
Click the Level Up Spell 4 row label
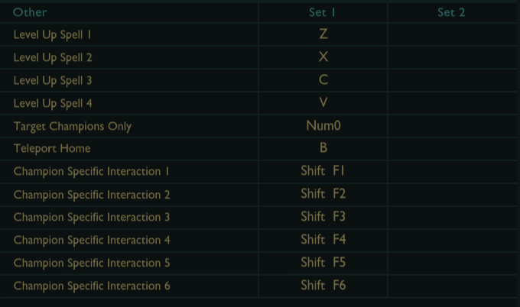53,103
